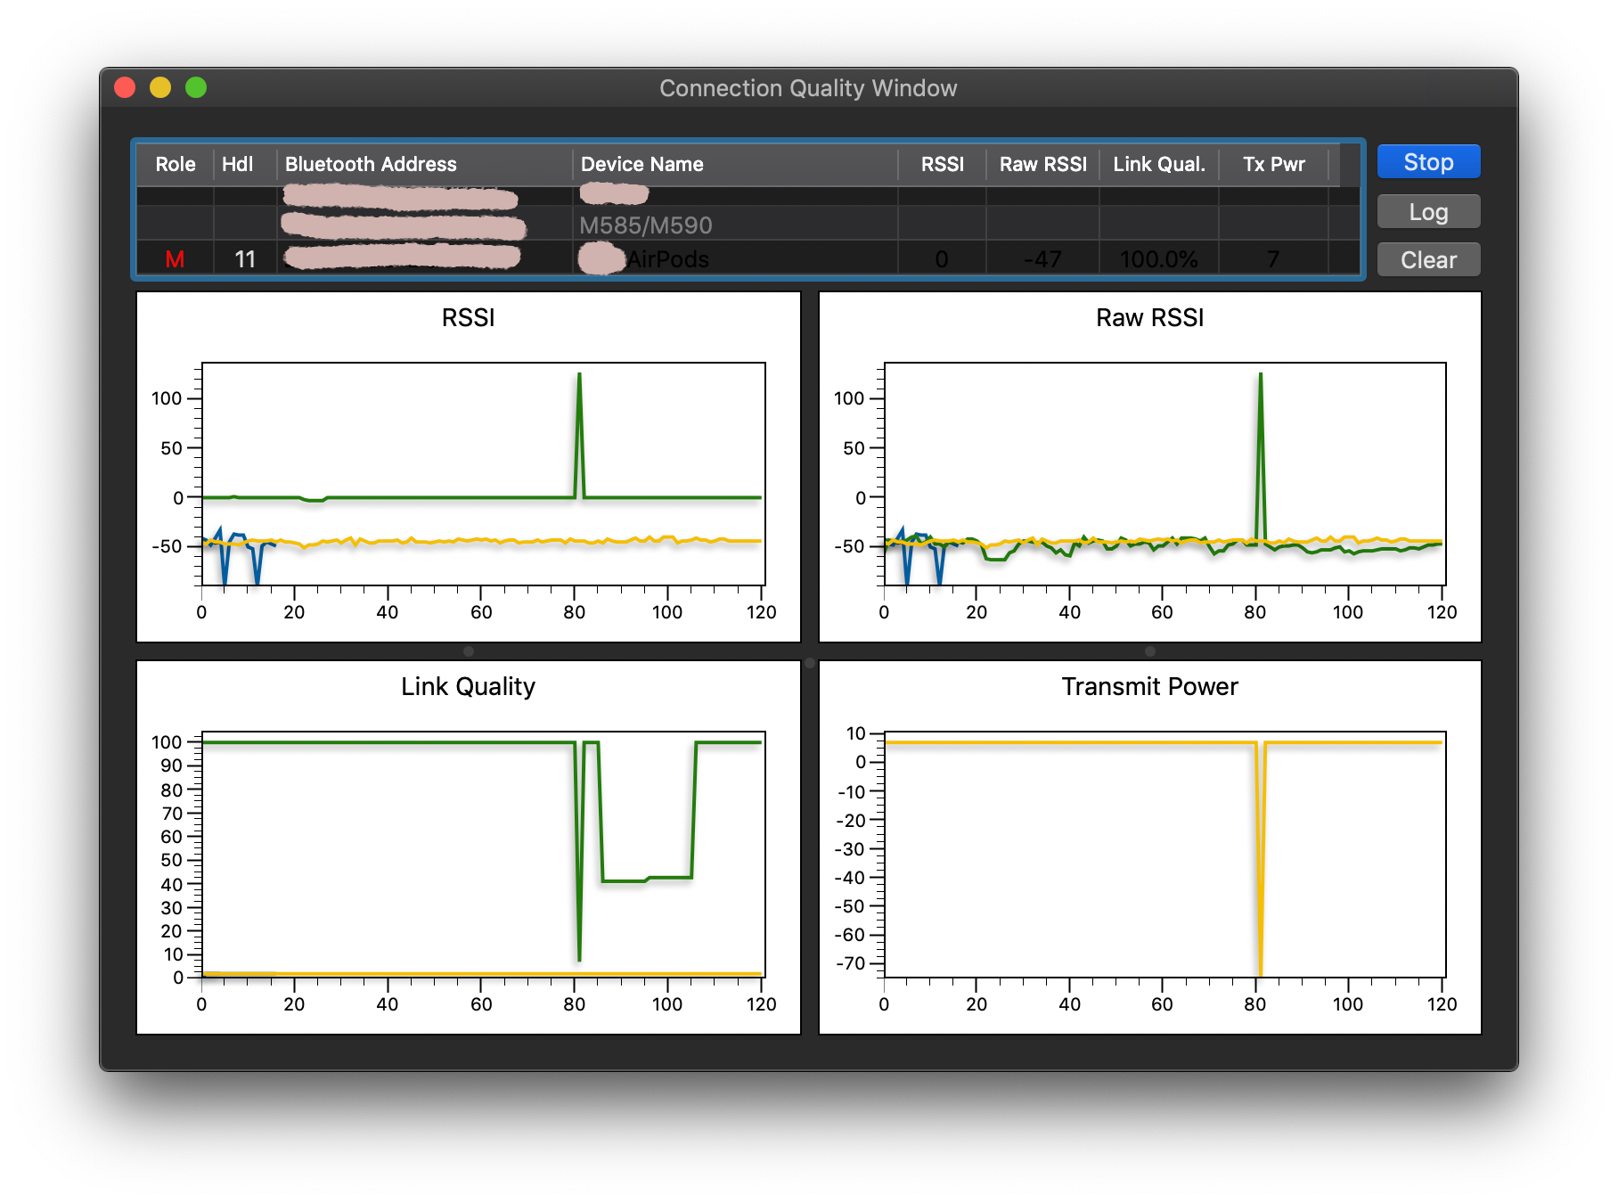Sort by Bluetooth Address column header
The image size is (1618, 1203).
click(x=371, y=165)
